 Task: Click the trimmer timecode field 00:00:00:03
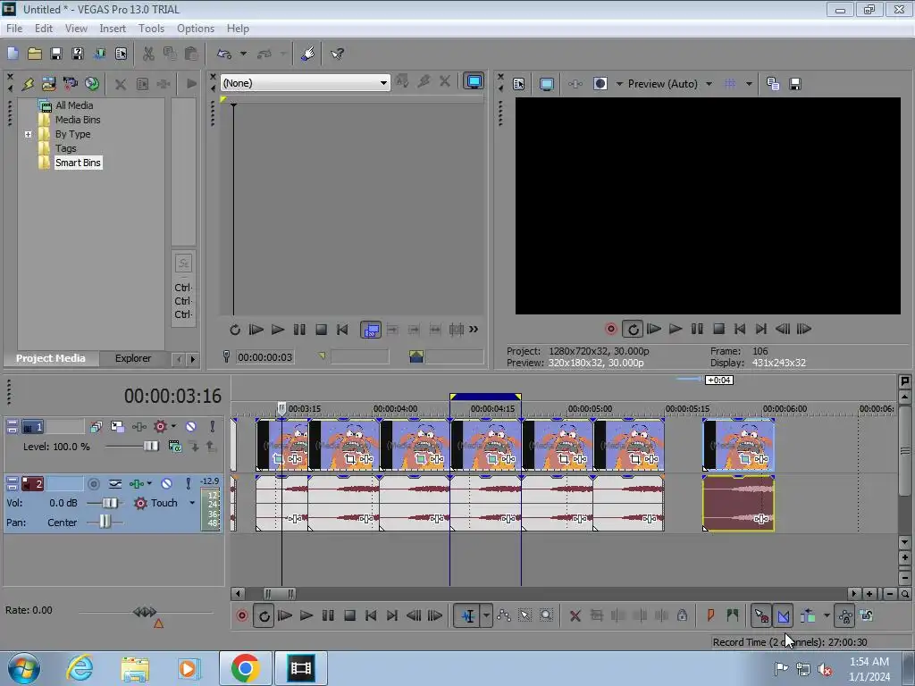tap(264, 357)
